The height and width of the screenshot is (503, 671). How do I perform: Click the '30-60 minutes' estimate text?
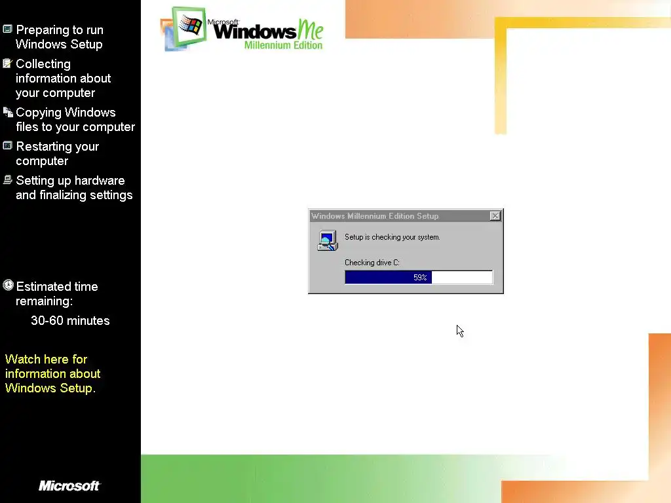click(70, 320)
